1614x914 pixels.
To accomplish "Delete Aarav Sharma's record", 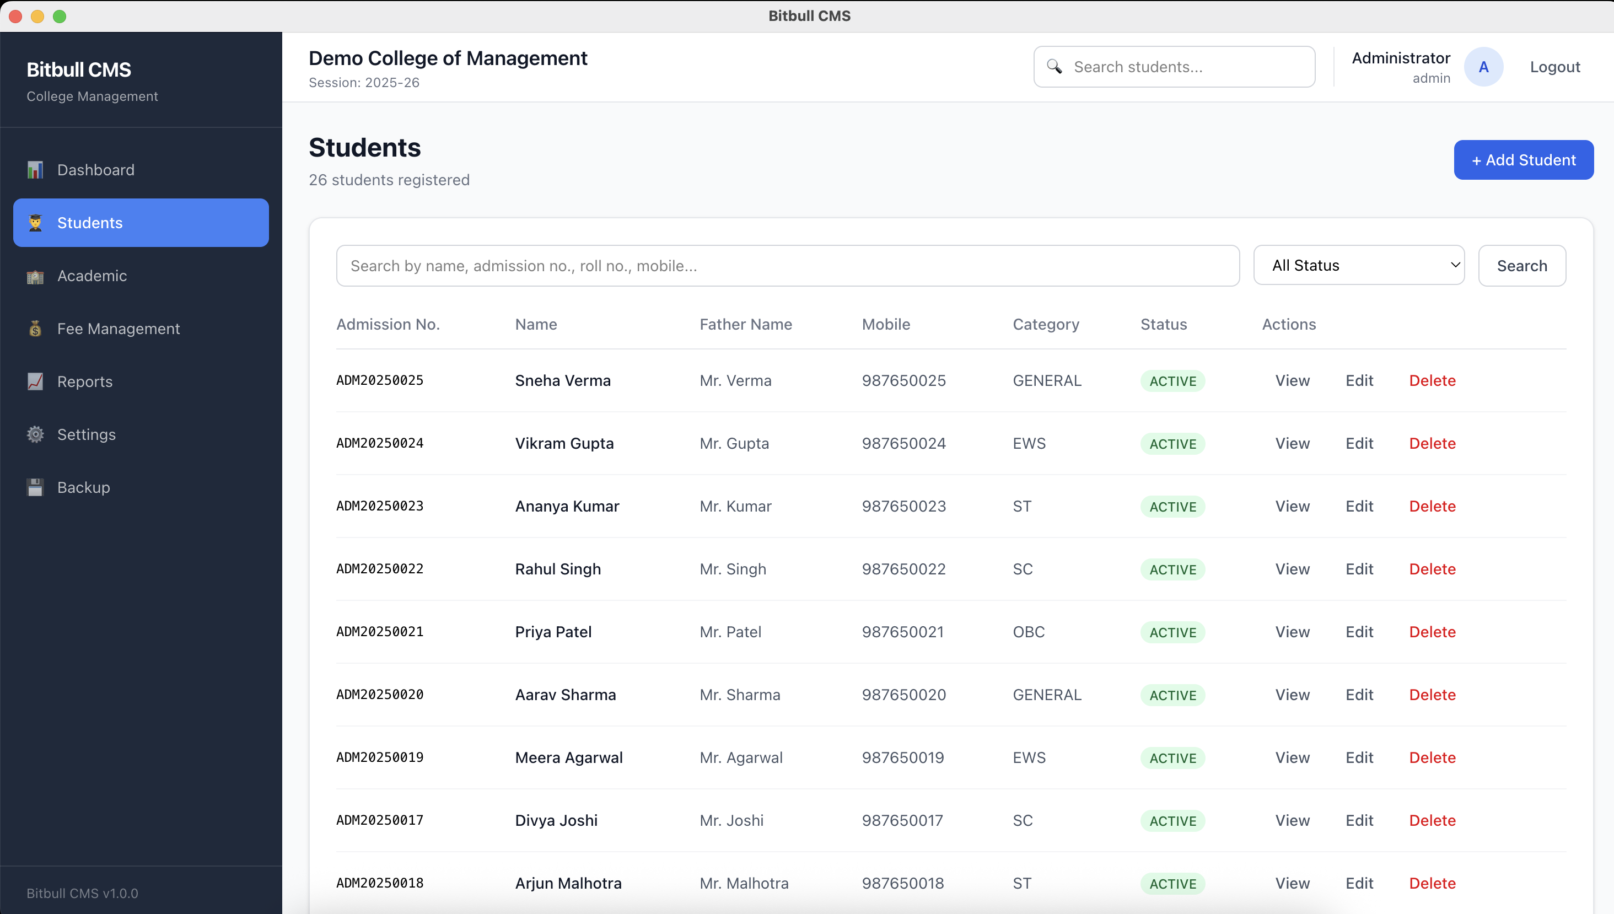I will coord(1432,695).
